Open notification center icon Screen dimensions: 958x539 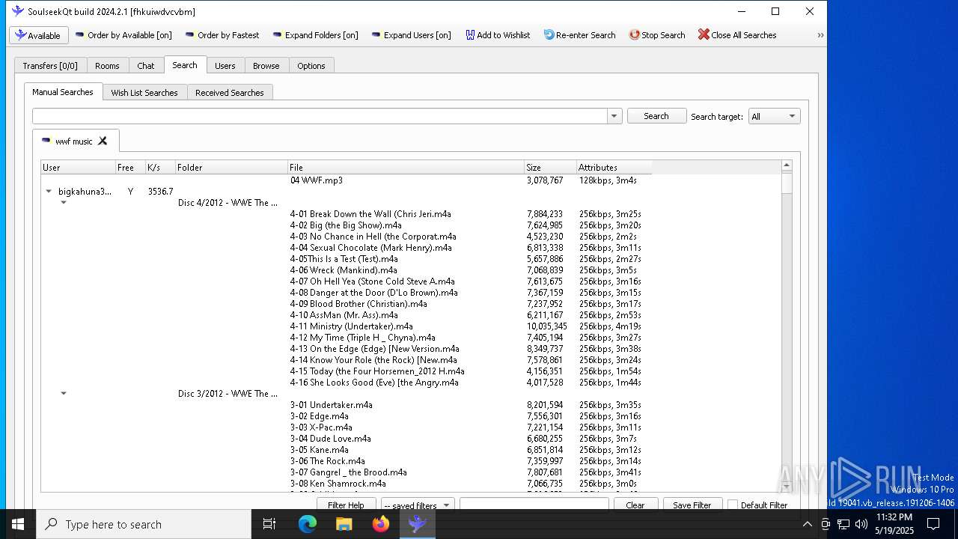click(x=933, y=524)
